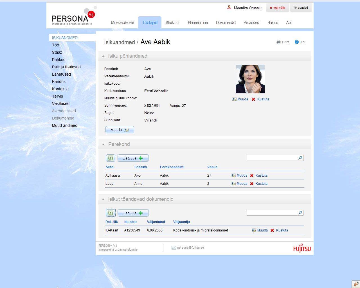The width and height of the screenshot is (360, 288).
Task: Log out using logi välja
Action: 277,8
